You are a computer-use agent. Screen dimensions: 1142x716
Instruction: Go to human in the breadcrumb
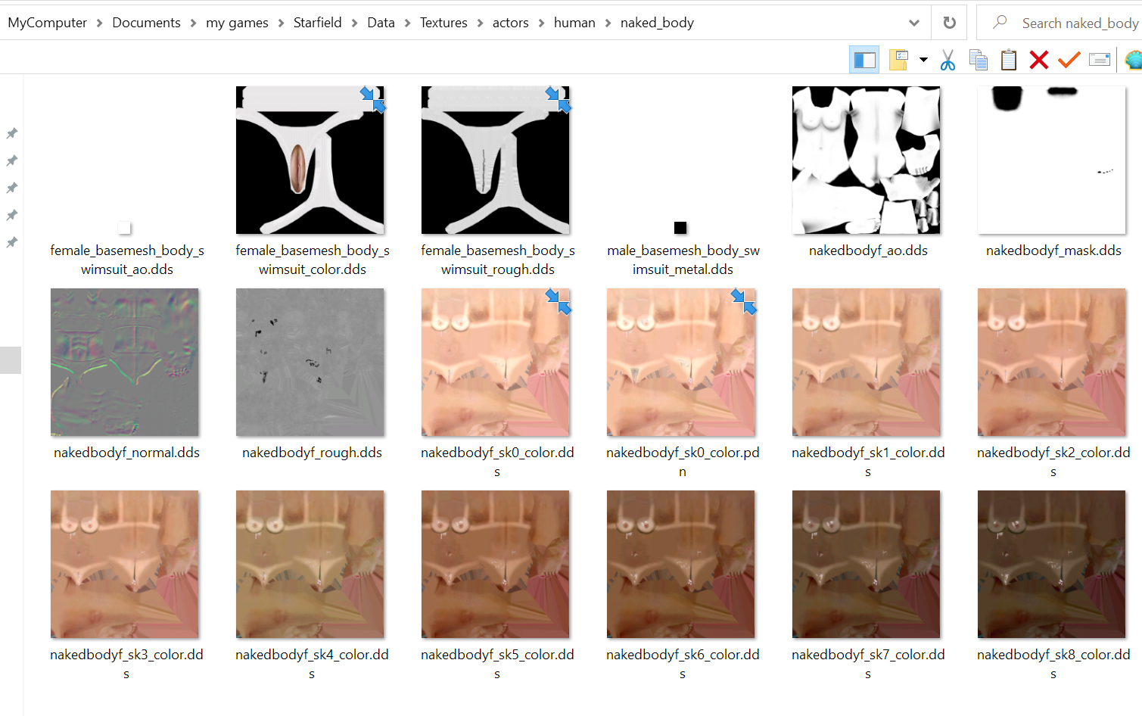point(574,23)
